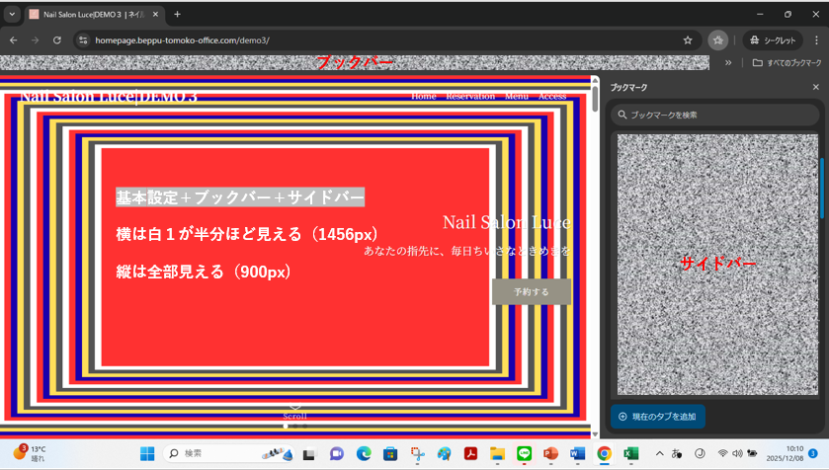Open Snipping Tool from taskbar

[417, 453]
